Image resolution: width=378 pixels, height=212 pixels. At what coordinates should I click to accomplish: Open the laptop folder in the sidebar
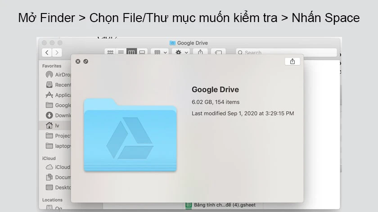tap(58, 146)
